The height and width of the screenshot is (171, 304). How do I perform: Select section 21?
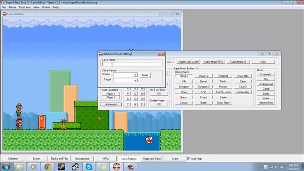click(142, 104)
